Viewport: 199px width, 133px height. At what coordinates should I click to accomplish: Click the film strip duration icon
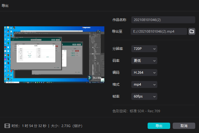[7, 126]
